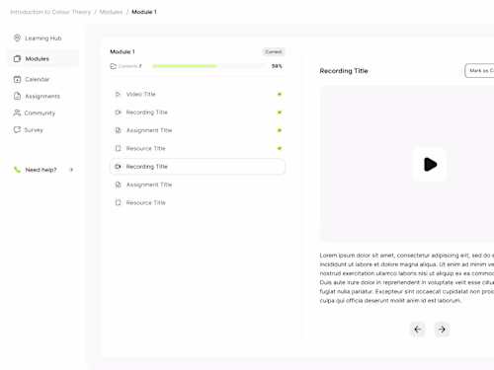Open Learning Hub from the sidebar
Screen dimensions: 494x370
[38, 38]
